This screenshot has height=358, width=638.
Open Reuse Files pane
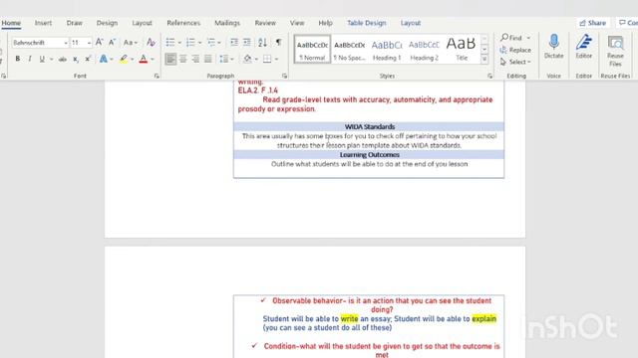[615, 51]
